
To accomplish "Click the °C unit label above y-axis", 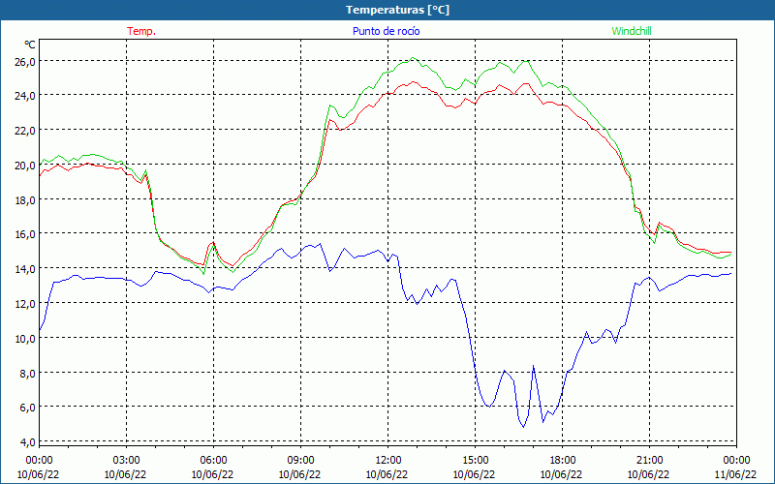I will coord(29,45).
